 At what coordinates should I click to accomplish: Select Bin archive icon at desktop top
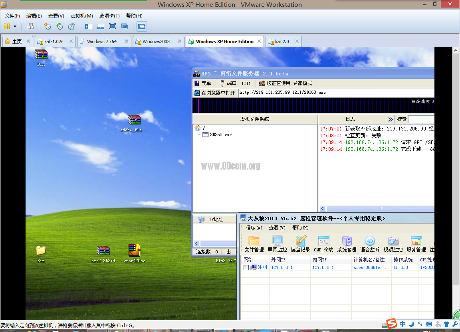click(x=41, y=58)
